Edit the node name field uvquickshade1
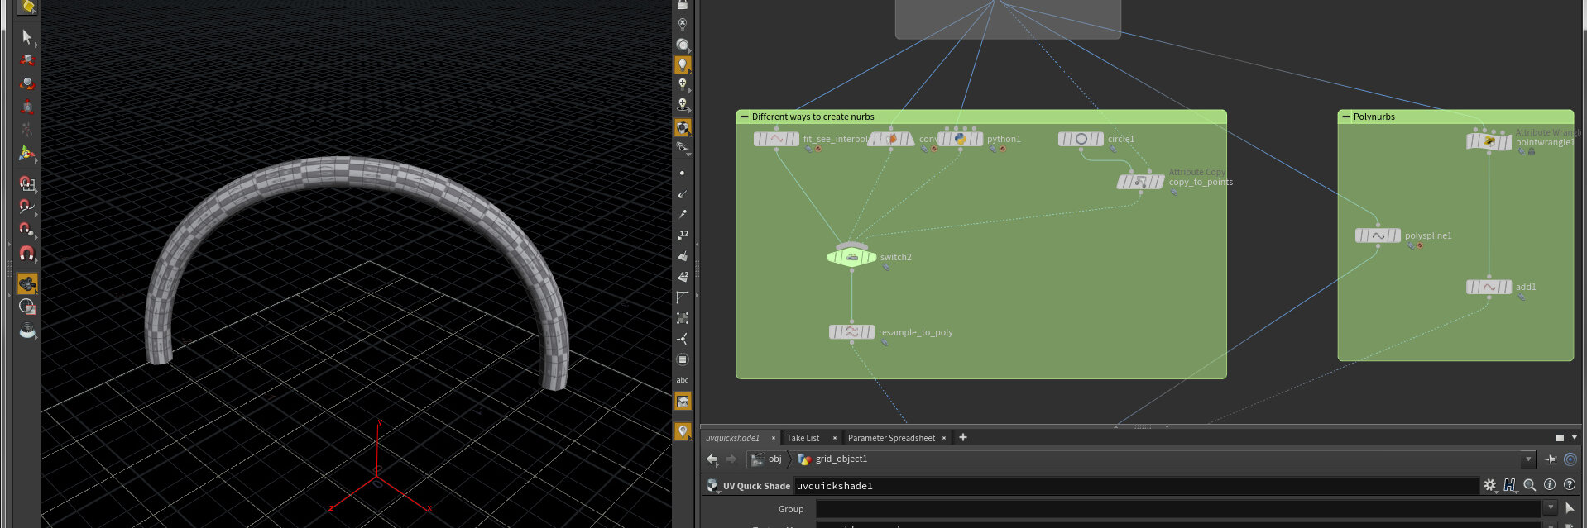The width and height of the screenshot is (1587, 528). pyautogui.click(x=1136, y=486)
